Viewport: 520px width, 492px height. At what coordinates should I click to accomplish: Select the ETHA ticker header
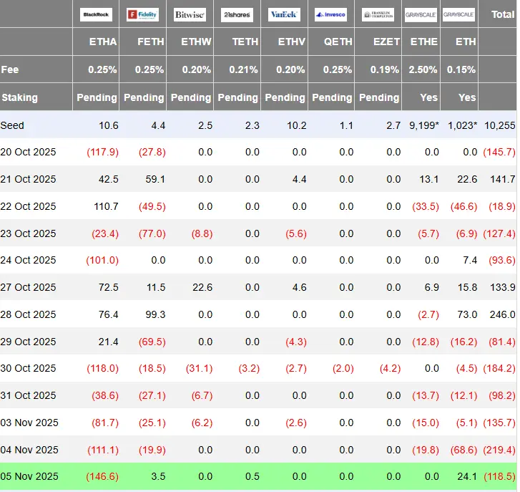coord(103,42)
